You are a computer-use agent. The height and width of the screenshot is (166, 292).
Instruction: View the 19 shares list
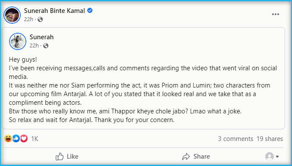[x=270, y=139]
